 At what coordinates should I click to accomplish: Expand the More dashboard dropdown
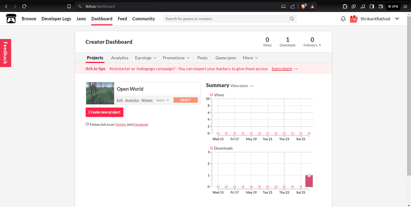point(250,58)
